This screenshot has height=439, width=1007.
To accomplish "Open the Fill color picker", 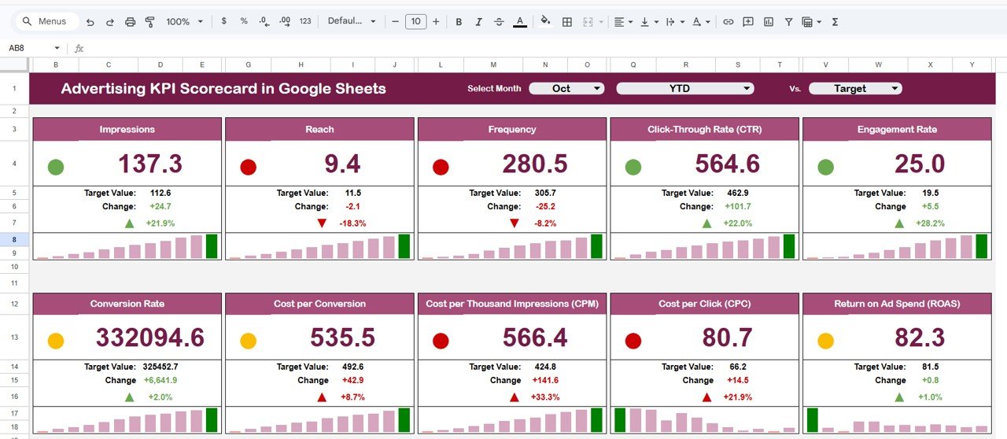I will 545,22.
